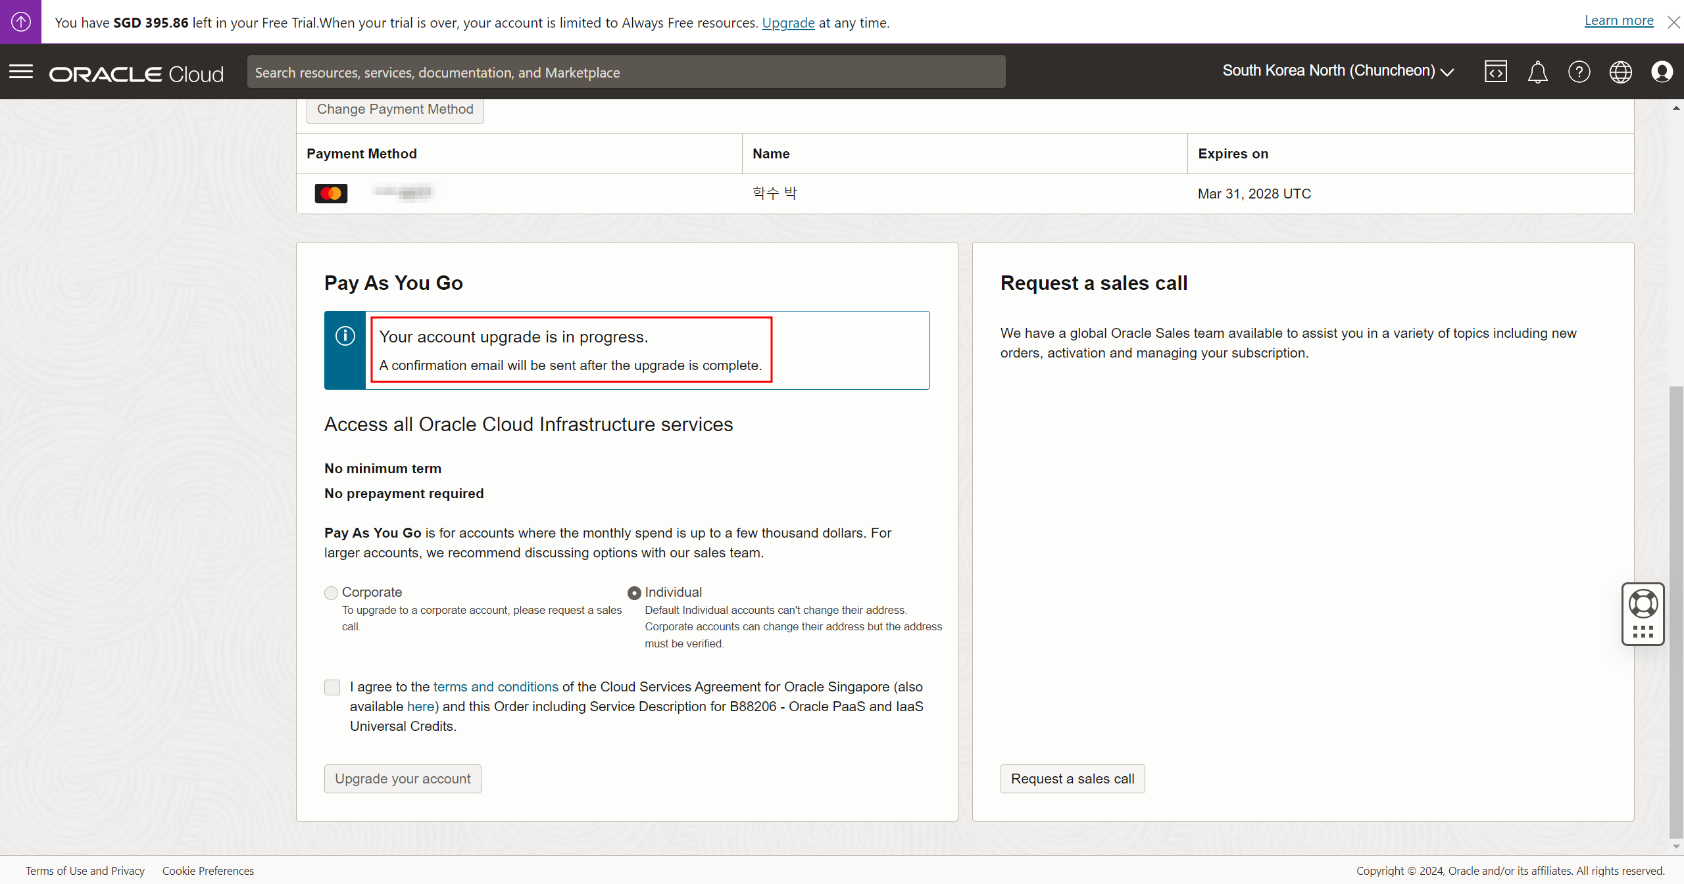
Task: Open Cloud Shell developer tools icon
Action: (x=1495, y=72)
